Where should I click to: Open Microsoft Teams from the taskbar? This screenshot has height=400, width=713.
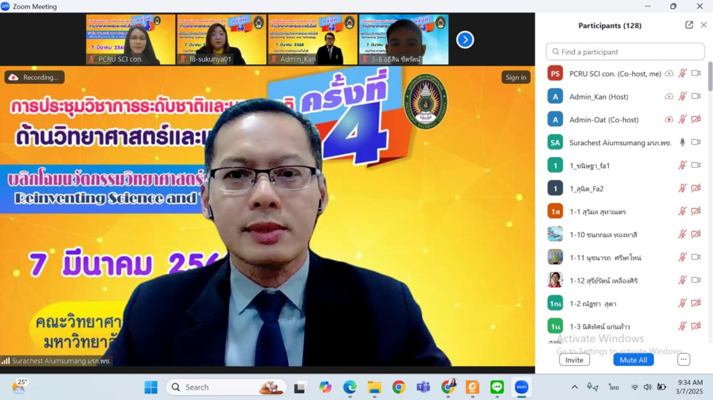423,387
